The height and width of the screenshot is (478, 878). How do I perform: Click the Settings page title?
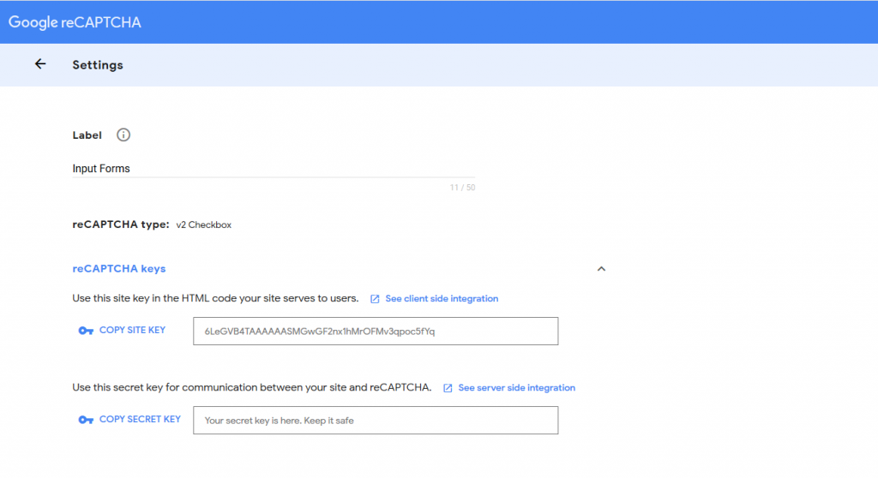[x=98, y=65]
